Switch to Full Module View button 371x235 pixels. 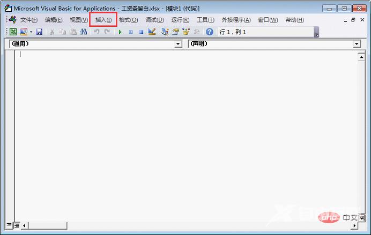click(x=17, y=225)
